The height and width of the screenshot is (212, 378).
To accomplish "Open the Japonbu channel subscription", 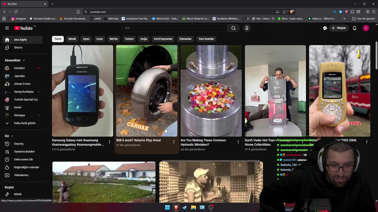I will coord(22,76).
